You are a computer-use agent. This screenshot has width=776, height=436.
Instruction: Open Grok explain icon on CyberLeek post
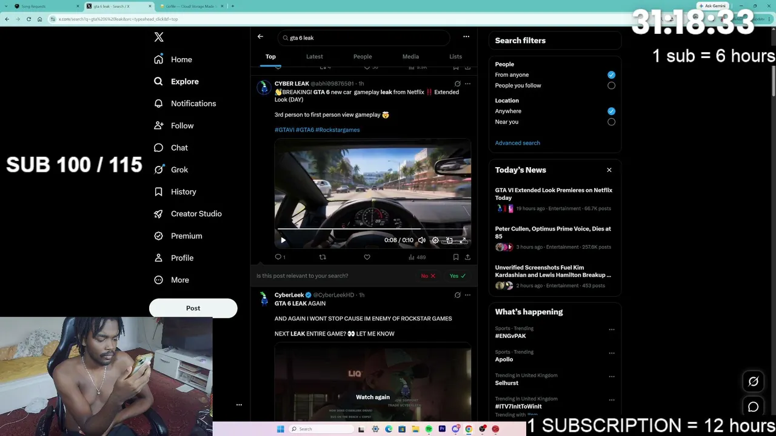coord(457,295)
